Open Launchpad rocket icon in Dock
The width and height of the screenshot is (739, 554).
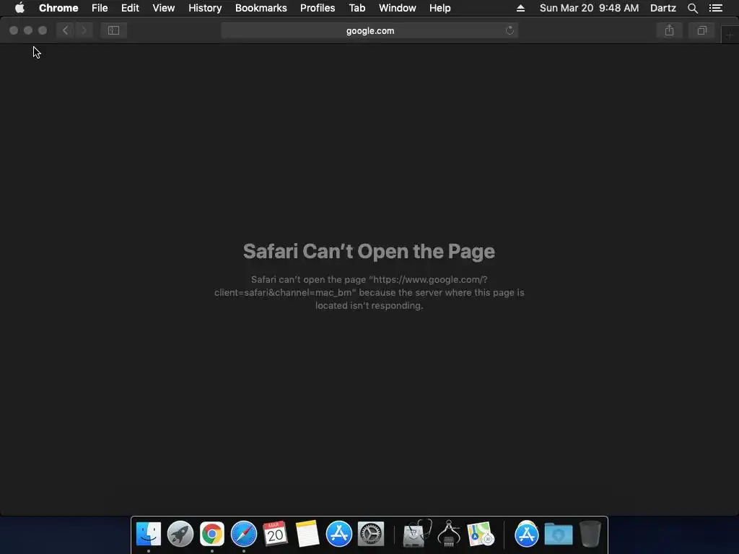pos(180,535)
